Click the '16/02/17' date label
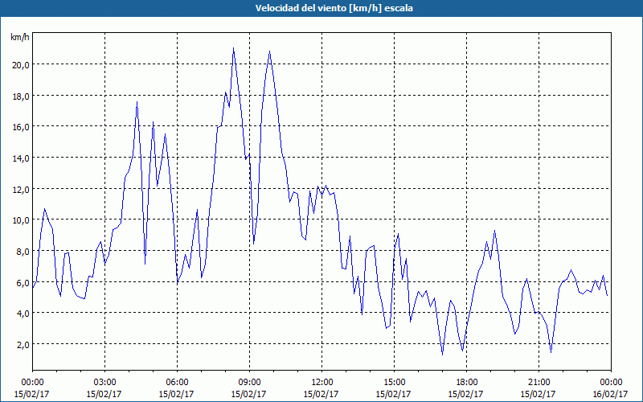 click(x=610, y=394)
